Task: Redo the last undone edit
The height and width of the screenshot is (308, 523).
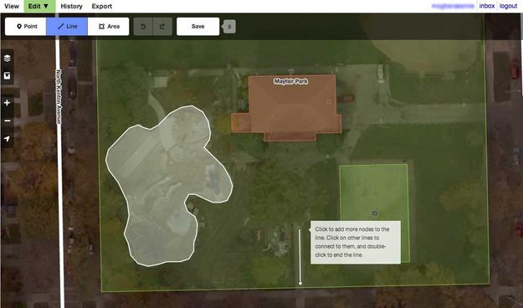Action: [x=162, y=26]
